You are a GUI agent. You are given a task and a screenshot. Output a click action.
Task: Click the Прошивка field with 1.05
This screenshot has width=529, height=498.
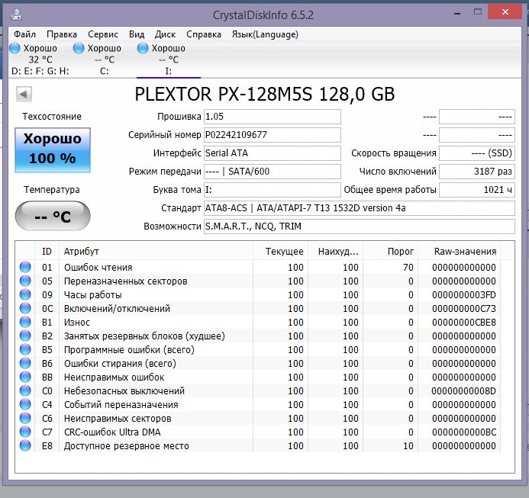[273, 117]
